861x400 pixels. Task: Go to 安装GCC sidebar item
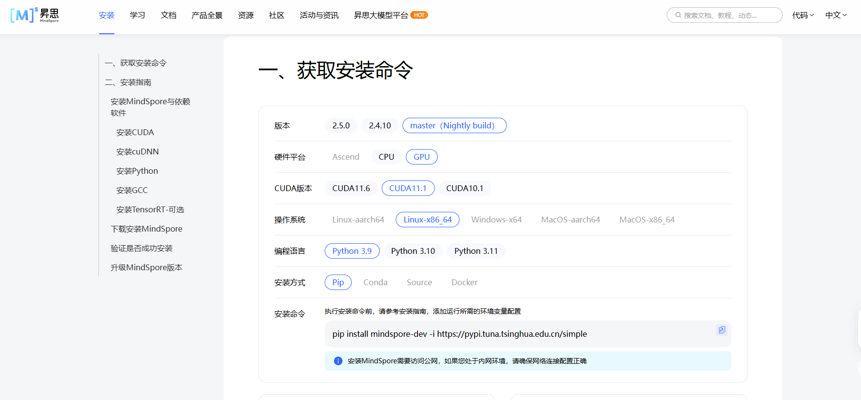tap(132, 190)
